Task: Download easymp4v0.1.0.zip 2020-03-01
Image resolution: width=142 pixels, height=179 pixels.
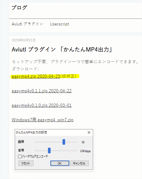Action: (x=42, y=105)
